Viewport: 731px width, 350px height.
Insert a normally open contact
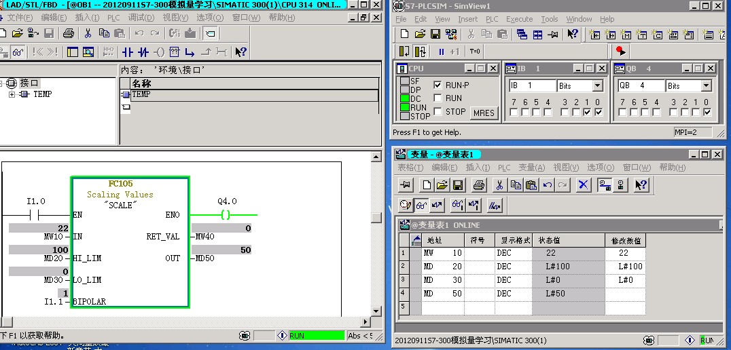(x=127, y=52)
